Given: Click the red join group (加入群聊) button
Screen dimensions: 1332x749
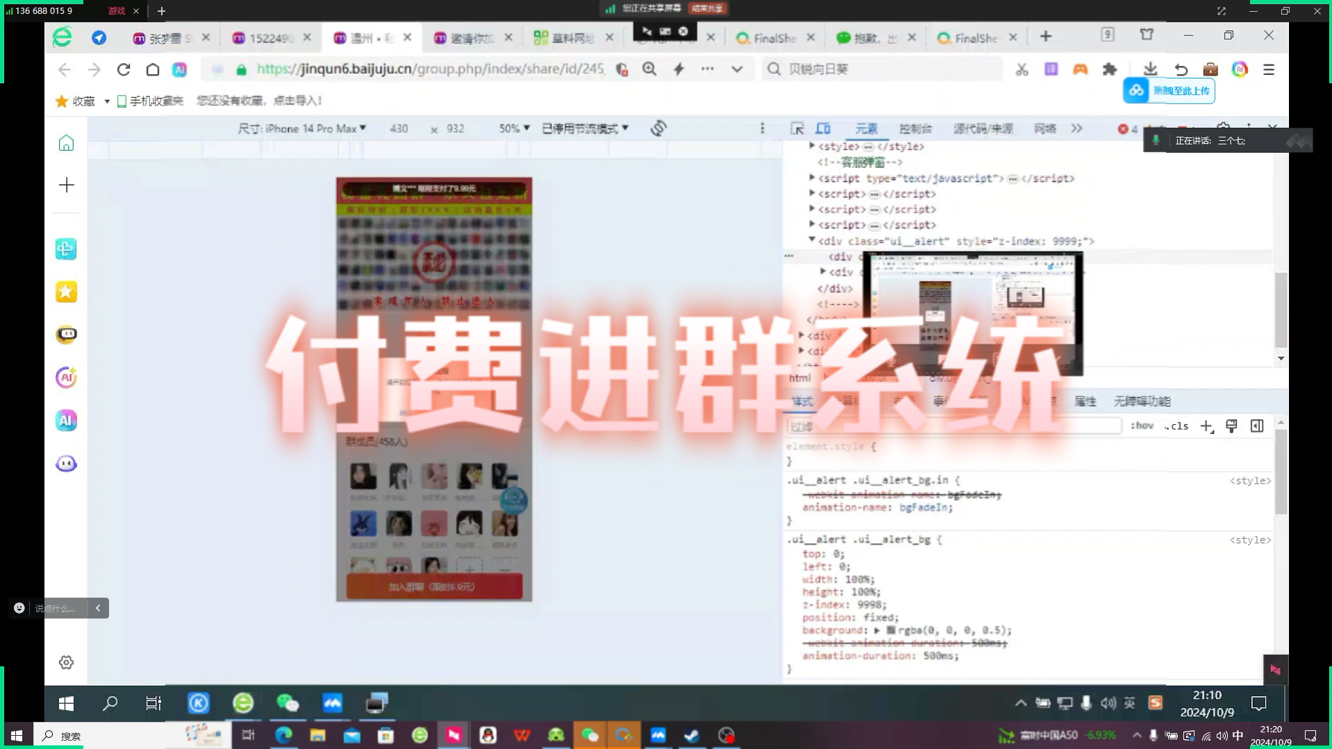Looking at the screenshot, I should coord(434,587).
